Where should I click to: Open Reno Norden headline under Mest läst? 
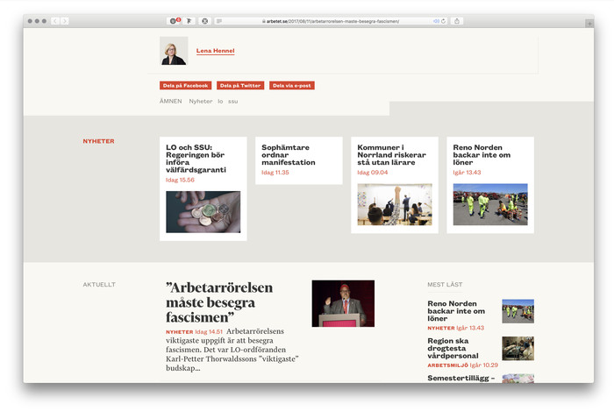[456, 311]
